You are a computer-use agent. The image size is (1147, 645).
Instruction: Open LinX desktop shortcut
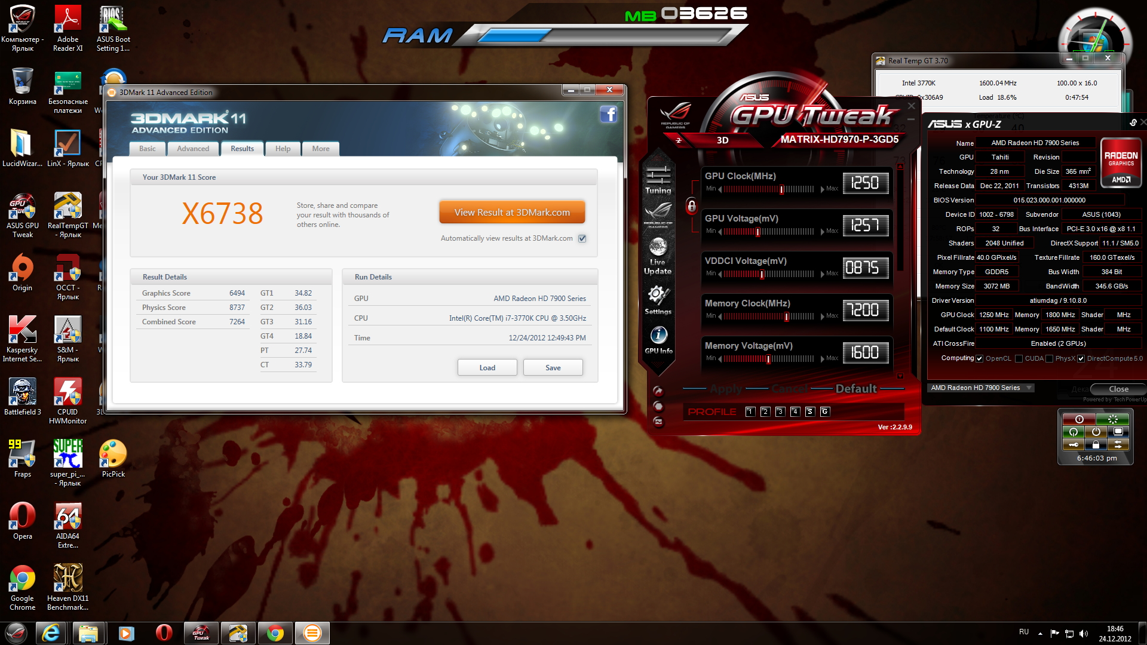coord(68,149)
